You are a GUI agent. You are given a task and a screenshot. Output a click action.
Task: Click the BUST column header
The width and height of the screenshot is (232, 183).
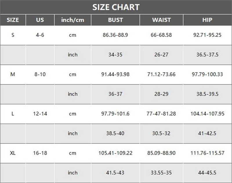pyautogui.click(x=115, y=20)
